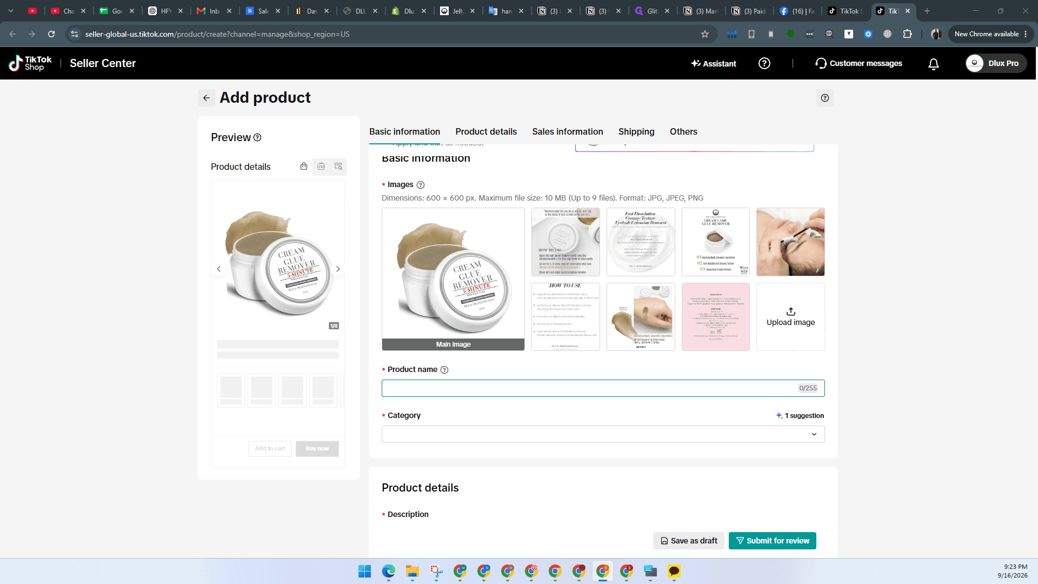Click New Chrome available button
This screenshot has width=1038, height=584.
coord(991,34)
